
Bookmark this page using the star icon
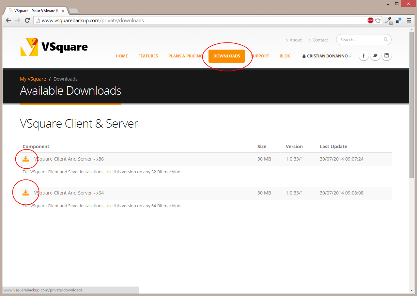378,20
